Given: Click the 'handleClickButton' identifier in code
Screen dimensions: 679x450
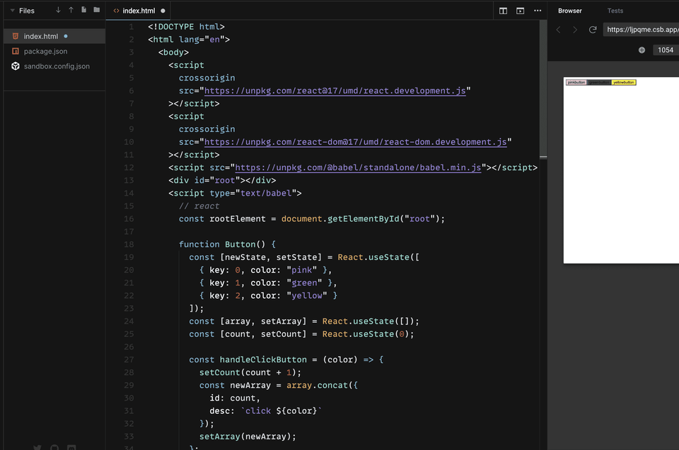Looking at the screenshot, I should pyautogui.click(x=263, y=360).
